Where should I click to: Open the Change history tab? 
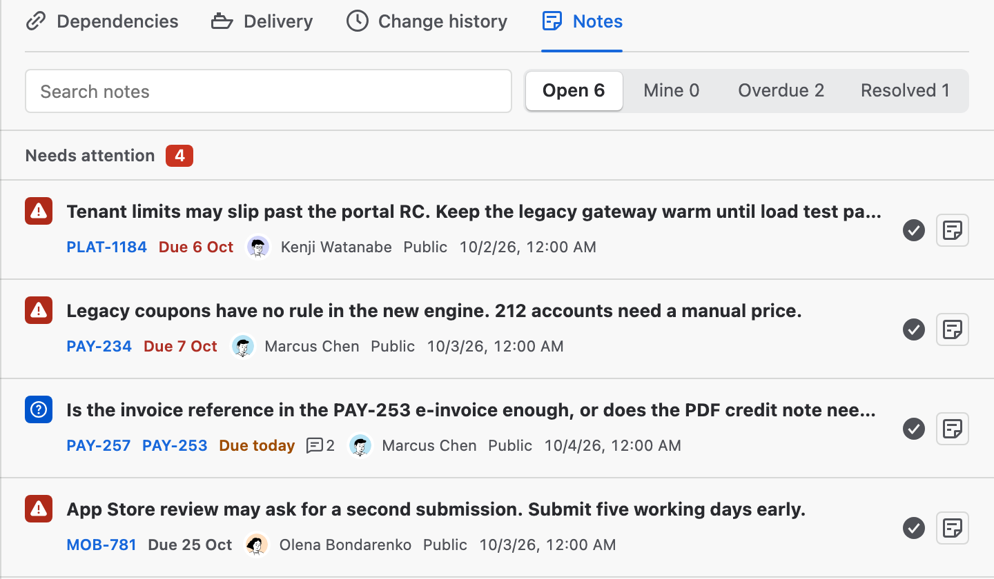pyautogui.click(x=427, y=21)
